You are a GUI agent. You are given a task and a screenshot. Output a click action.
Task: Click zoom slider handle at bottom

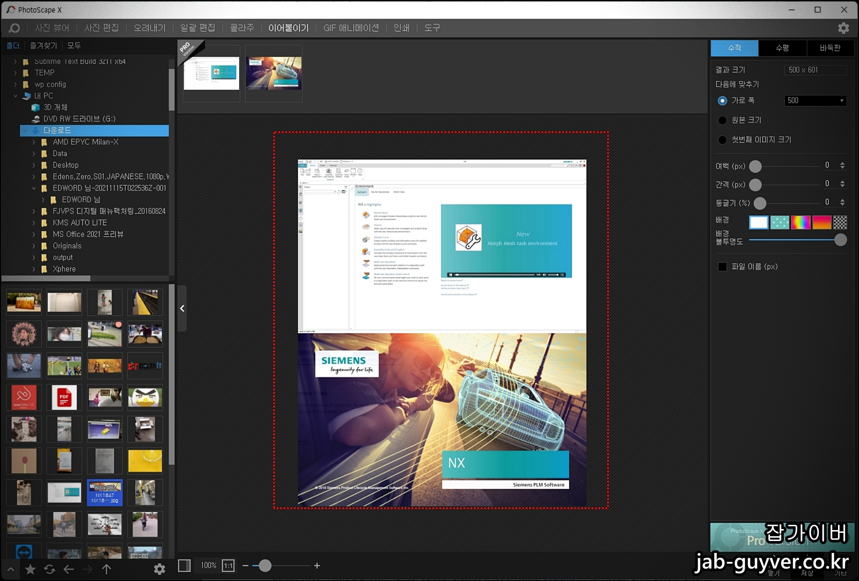(x=265, y=566)
